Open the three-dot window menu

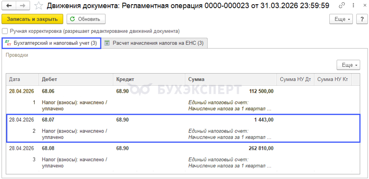click(352, 6)
